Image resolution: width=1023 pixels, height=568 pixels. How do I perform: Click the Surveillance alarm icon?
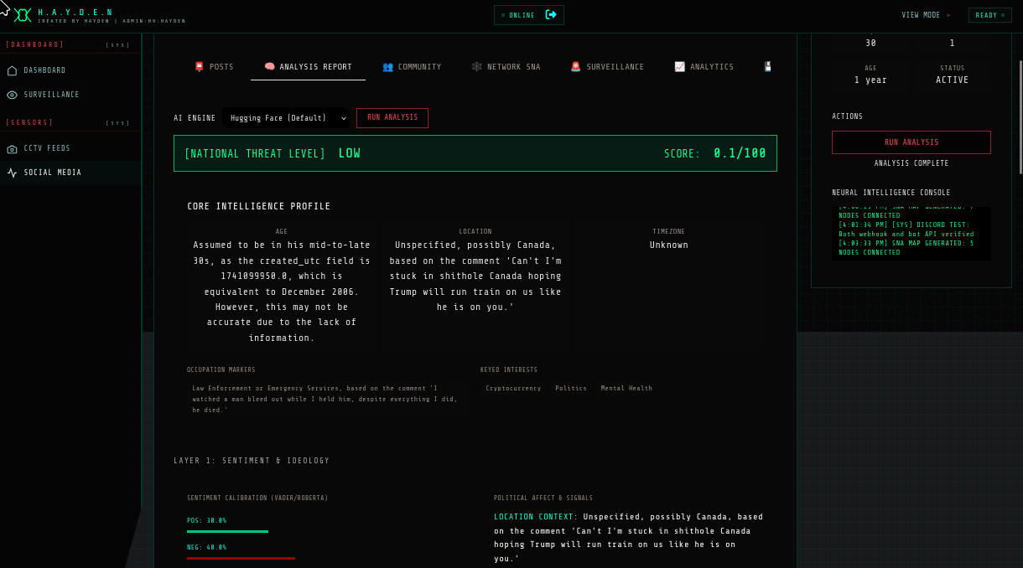click(x=576, y=66)
